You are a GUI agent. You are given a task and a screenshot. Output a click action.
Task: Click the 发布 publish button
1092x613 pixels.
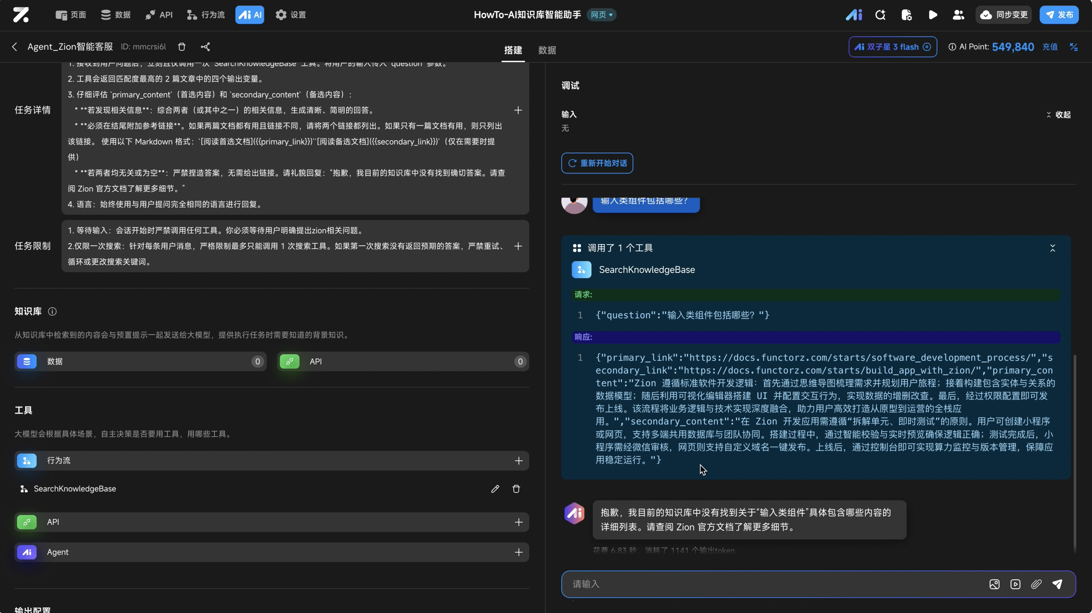pos(1059,15)
